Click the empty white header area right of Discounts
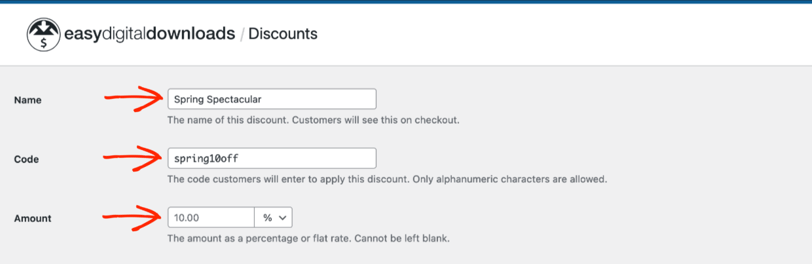 point(563,34)
